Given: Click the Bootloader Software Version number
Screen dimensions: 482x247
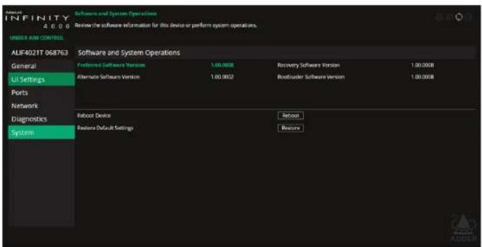Looking at the screenshot, I should click(422, 76).
